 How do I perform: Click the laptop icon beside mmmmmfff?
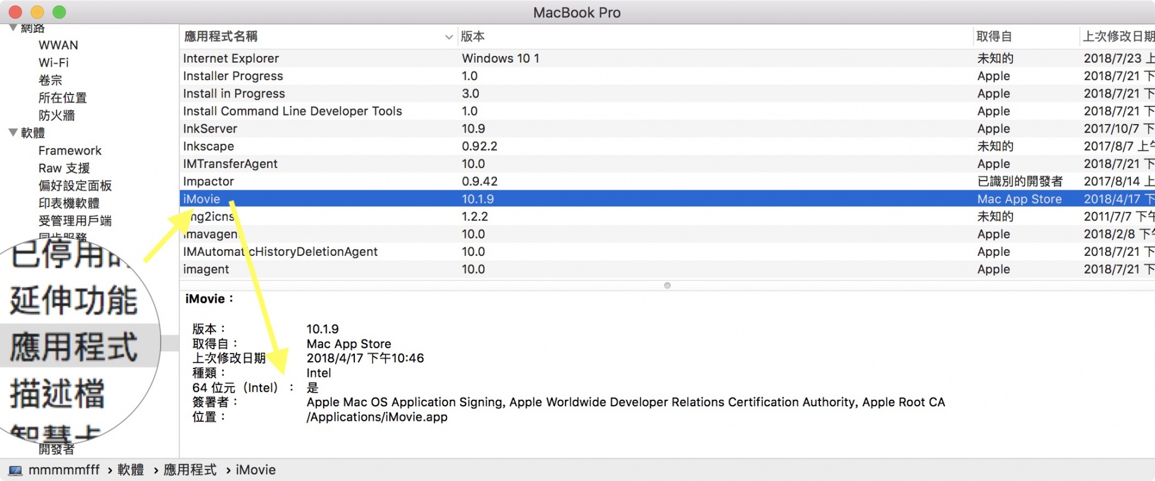click(x=16, y=470)
